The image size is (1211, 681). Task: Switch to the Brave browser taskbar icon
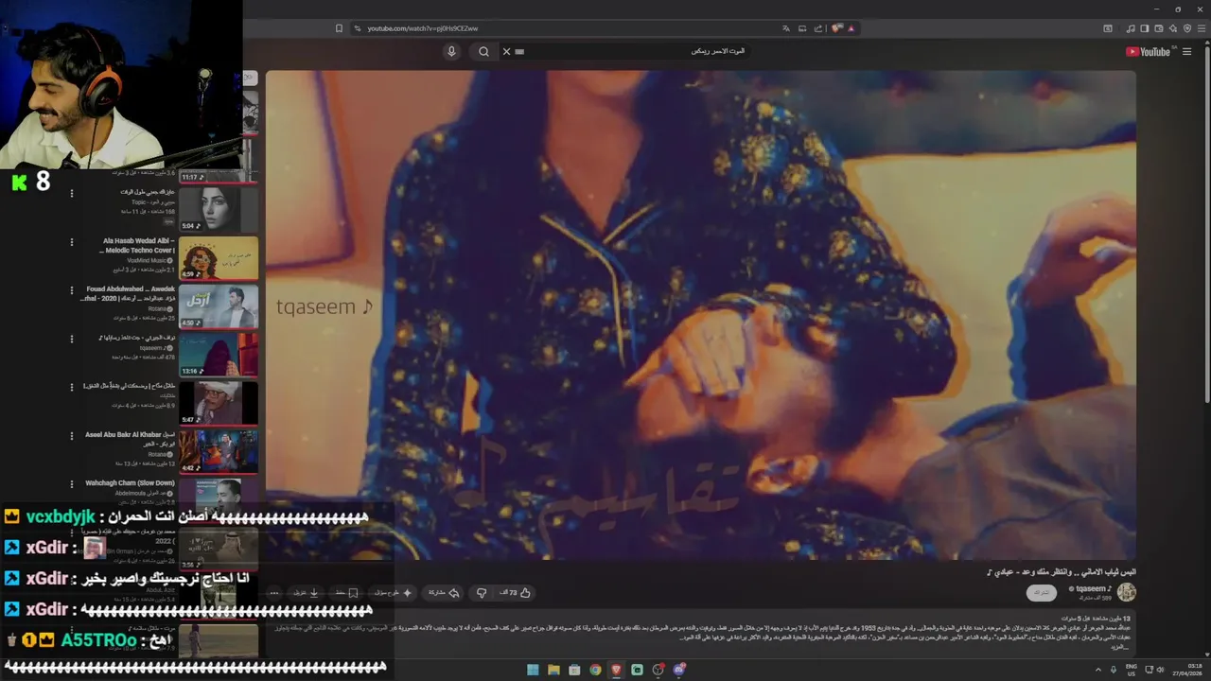[x=616, y=670]
